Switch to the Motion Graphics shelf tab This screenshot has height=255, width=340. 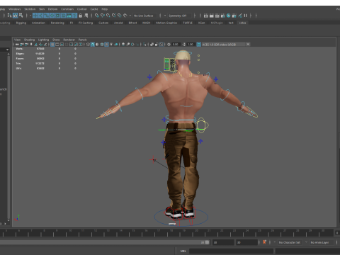[166, 23]
